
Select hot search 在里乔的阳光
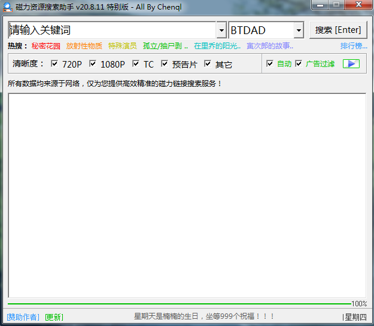click(x=217, y=46)
